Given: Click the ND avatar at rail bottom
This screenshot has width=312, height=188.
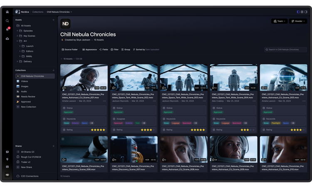Looking at the screenshot, I should click(7, 175).
